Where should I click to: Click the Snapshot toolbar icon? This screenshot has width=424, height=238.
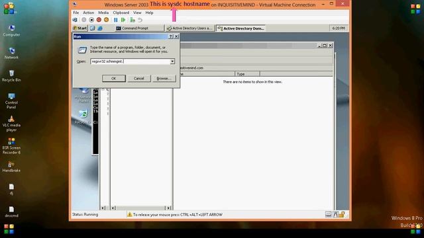click(x=132, y=20)
